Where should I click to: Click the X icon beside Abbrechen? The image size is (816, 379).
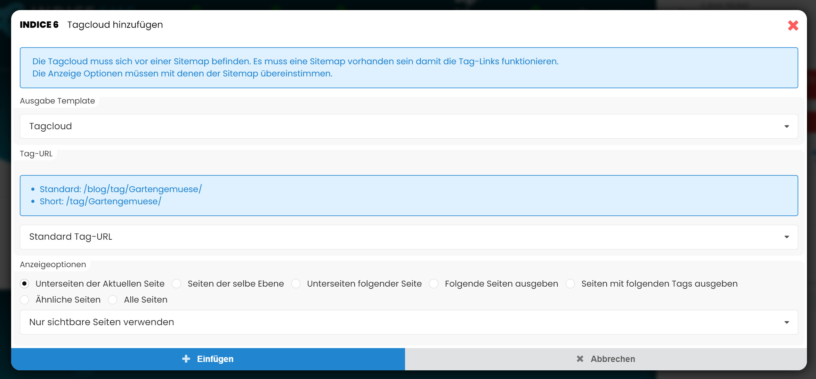tap(580, 359)
